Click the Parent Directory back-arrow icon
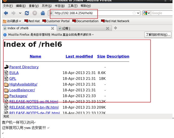 click(6, 67)
